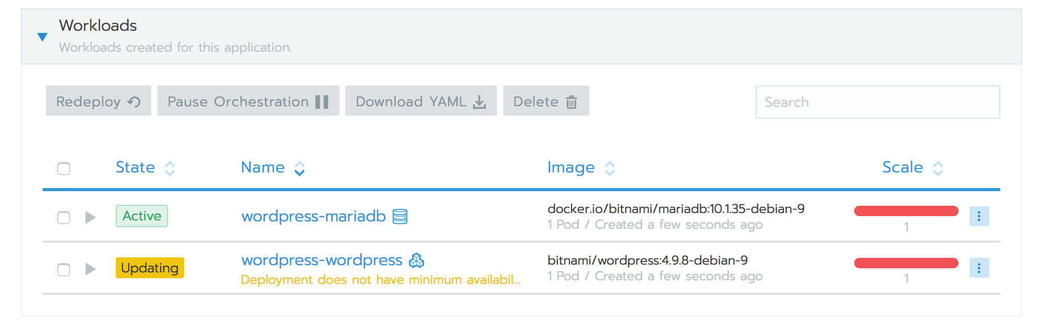Sort the table by the State column
The height and width of the screenshot is (324, 1043).
135,167
